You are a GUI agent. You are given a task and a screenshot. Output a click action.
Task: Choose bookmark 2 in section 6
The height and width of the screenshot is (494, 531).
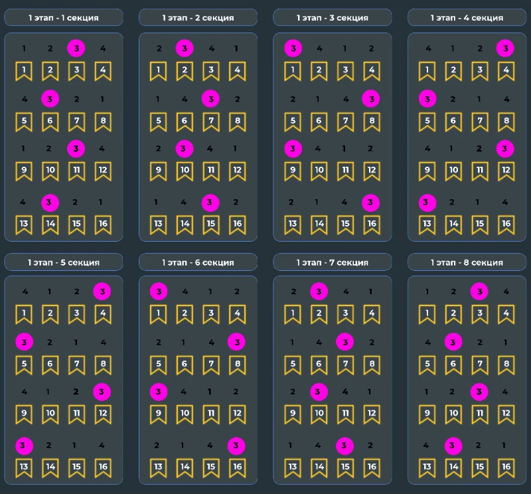[x=185, y=314]
